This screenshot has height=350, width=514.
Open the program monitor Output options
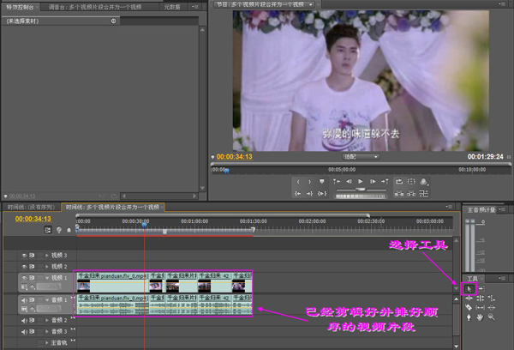423,182
